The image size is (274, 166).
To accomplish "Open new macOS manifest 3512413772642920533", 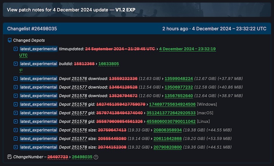I will point(171,113).
